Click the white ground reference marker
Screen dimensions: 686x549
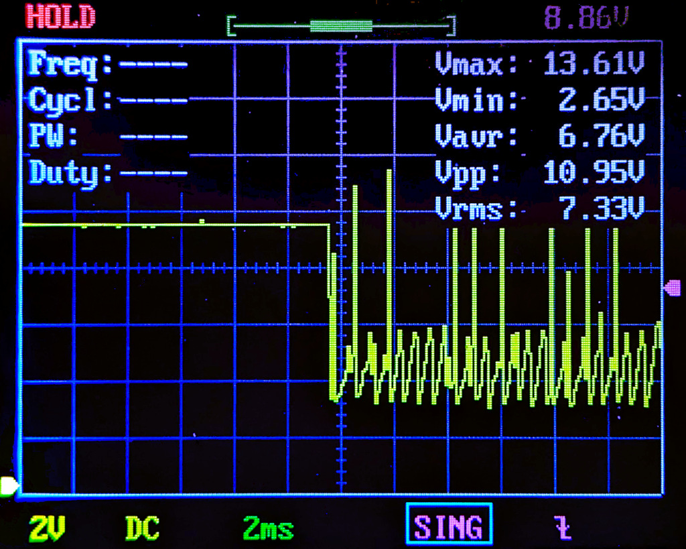9,487
